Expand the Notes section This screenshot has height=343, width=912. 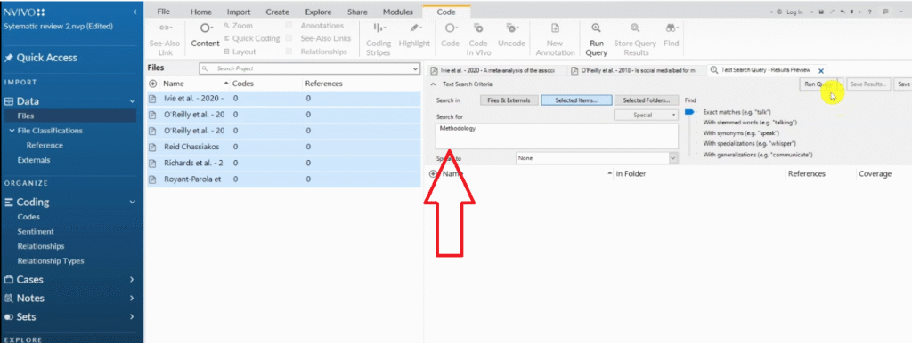click(132, 299)
